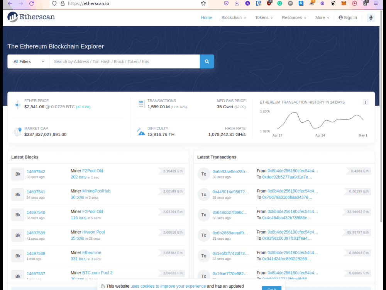386x290 pixels.
Task: Expand the More menu
Action: click(x=322, y=17)
